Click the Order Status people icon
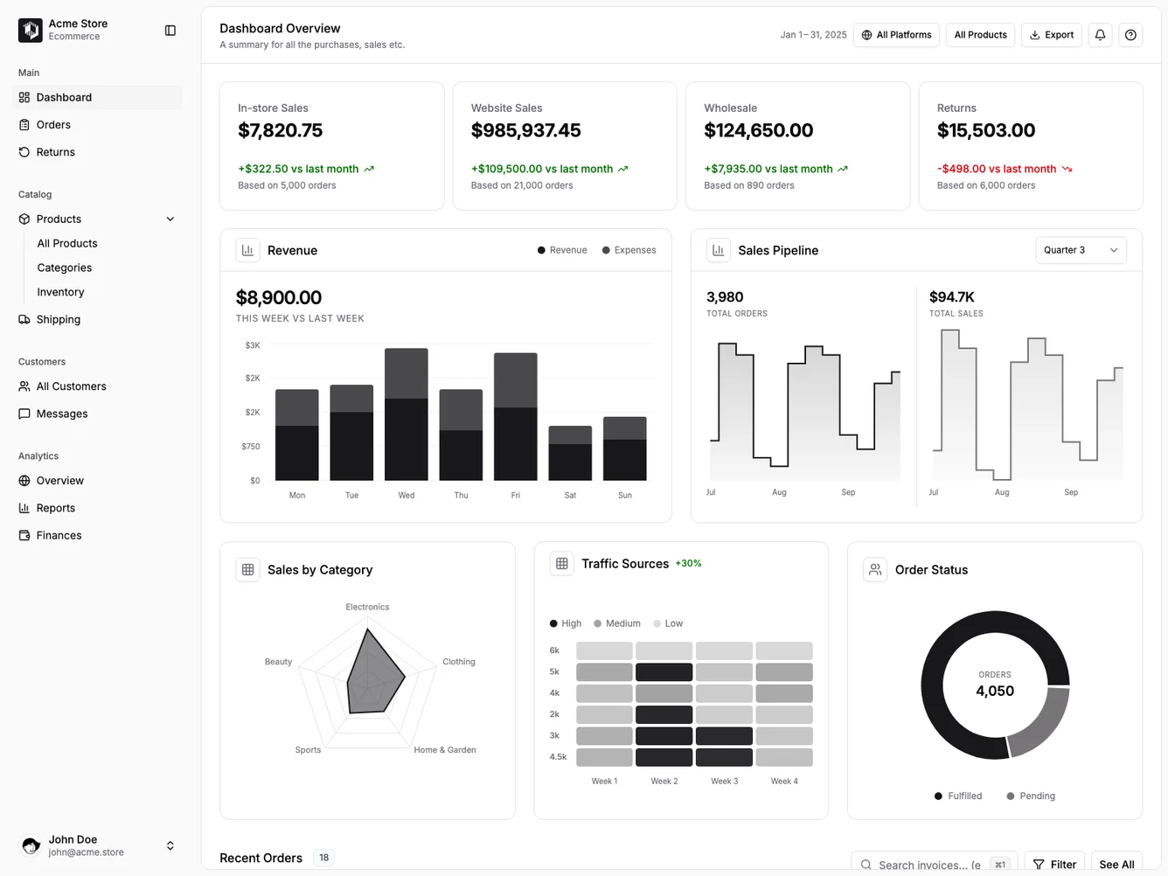 point(875,569)
